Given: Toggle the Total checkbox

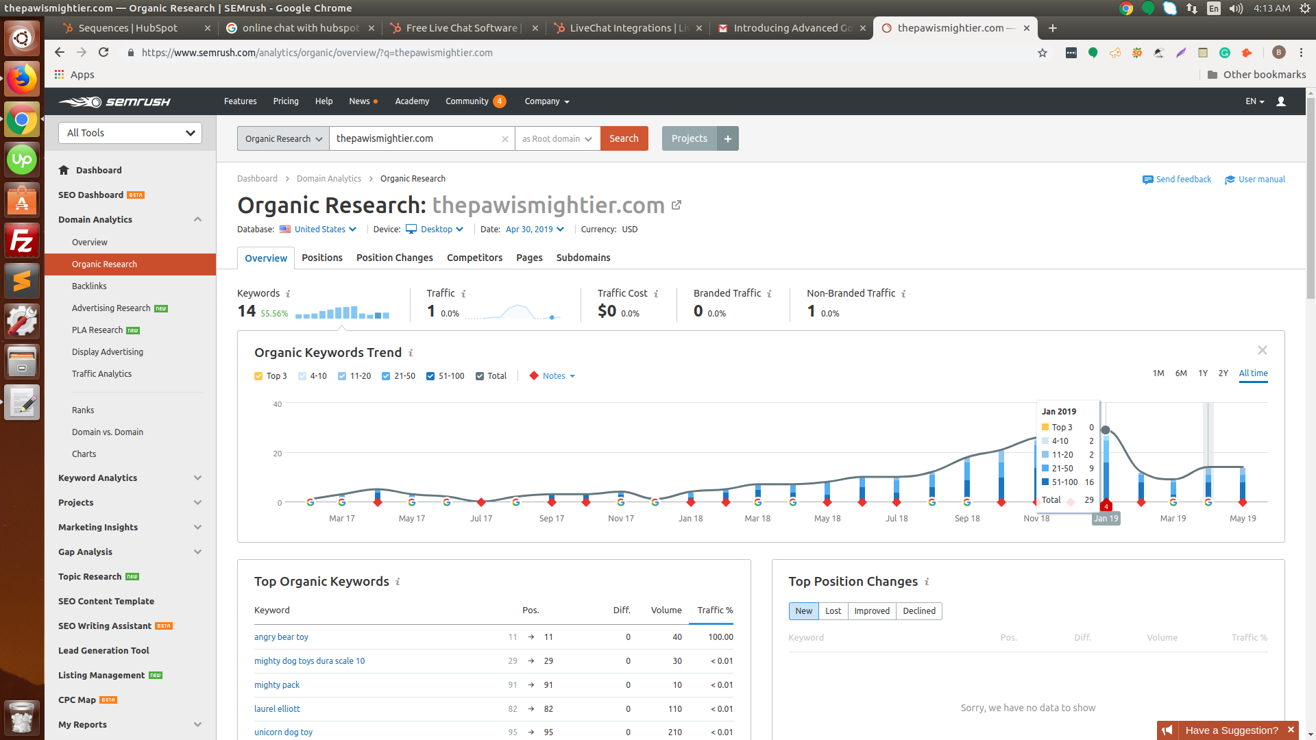Looking at the screenshot, I should pos(480,376).
